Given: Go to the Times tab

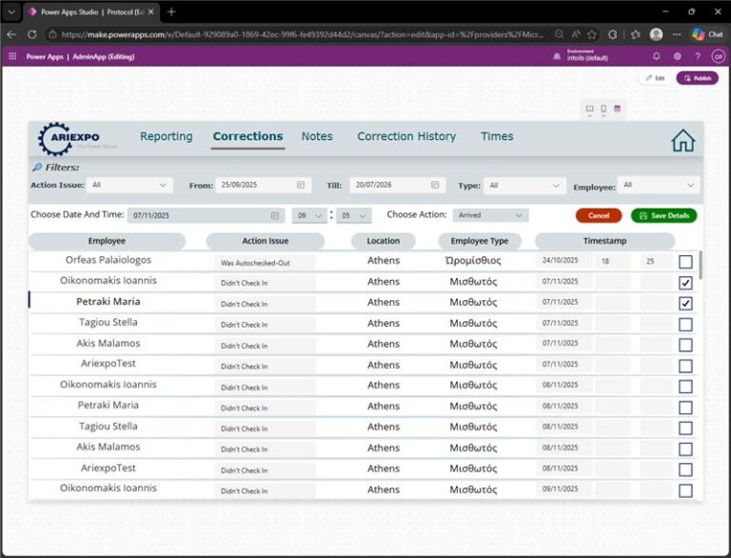Looking at the screenshot, I should pyautogui.click(x=497, y=136).
